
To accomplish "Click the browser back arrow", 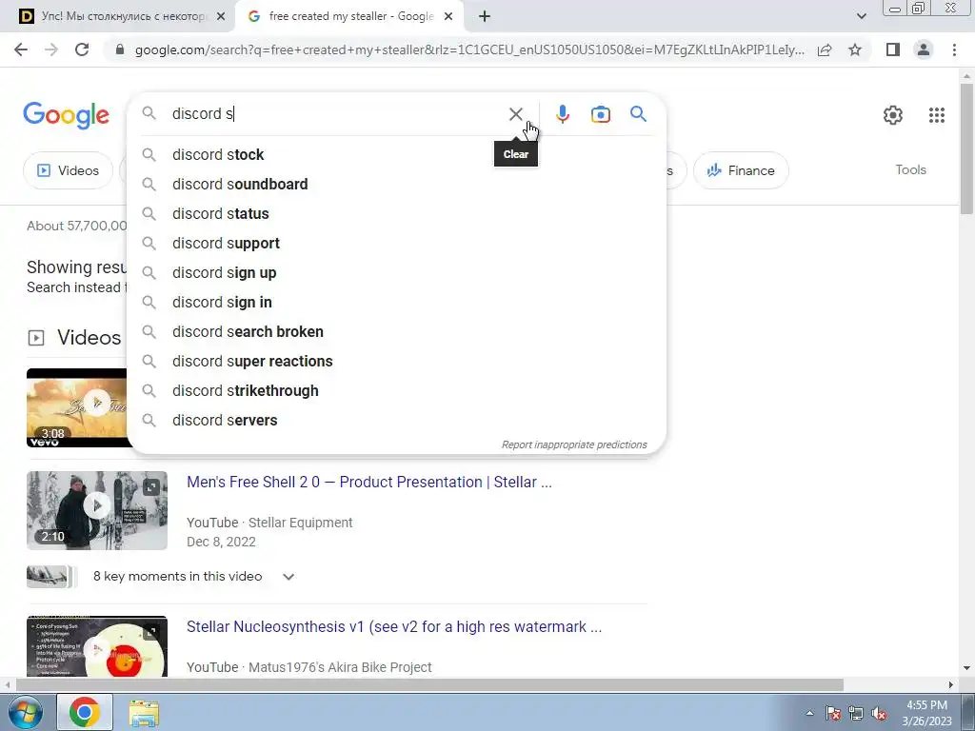I will [x=21, y=49].
